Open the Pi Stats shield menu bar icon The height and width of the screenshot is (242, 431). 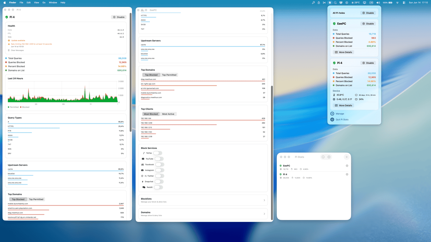330,2
